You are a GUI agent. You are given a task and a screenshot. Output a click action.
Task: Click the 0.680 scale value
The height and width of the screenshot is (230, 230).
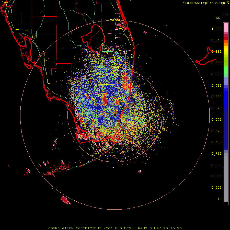[x=216, y=97]
